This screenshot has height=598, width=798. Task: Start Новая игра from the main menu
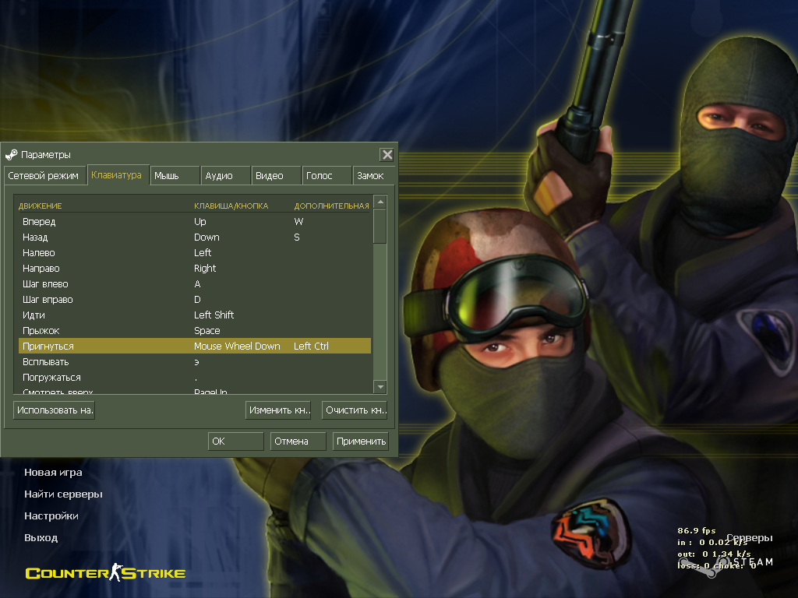click(x=53, y=473)
